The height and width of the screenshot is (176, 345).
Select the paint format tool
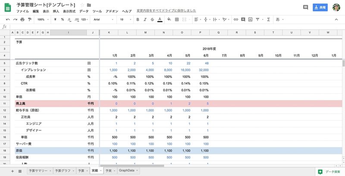(x=29, y=19)
